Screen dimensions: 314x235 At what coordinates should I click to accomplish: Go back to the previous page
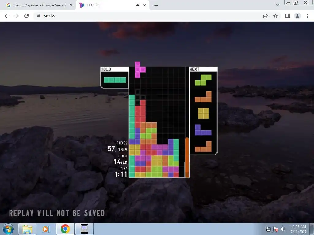click(7, 16)
